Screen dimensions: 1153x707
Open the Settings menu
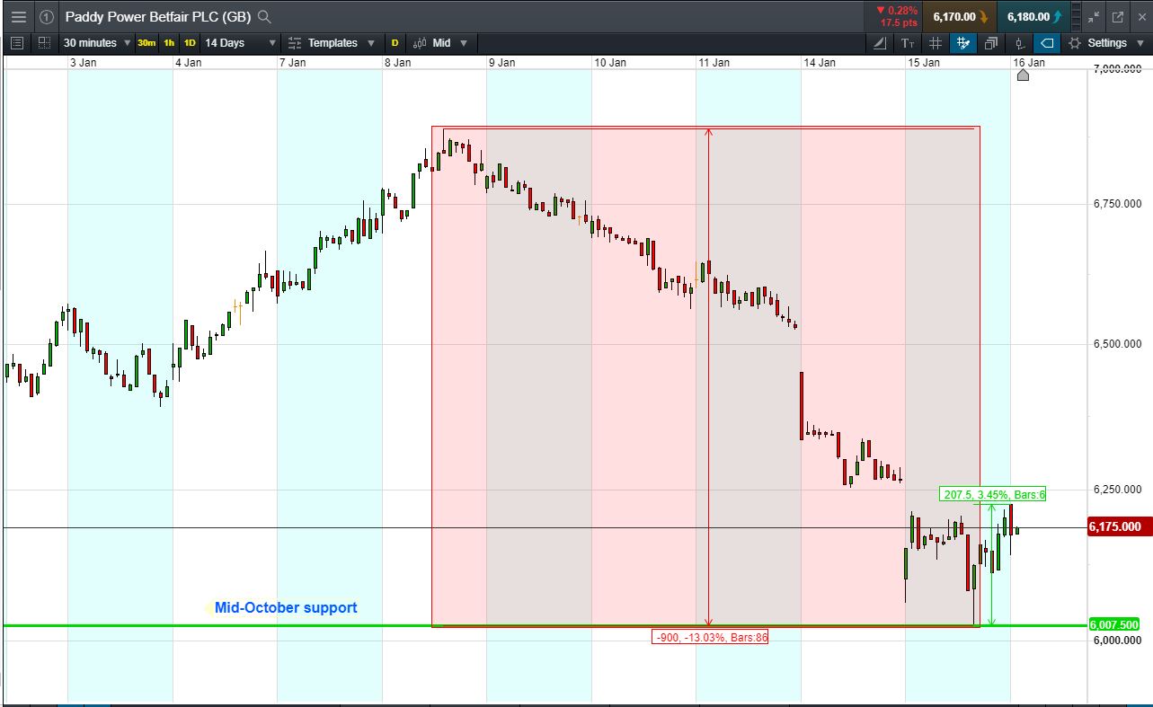click(x=1106, y=43)
